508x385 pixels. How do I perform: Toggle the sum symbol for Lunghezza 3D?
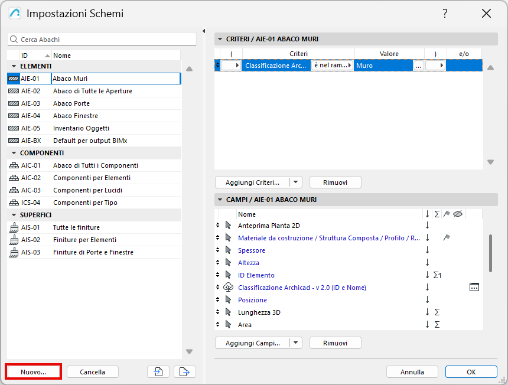pos(437,312)
